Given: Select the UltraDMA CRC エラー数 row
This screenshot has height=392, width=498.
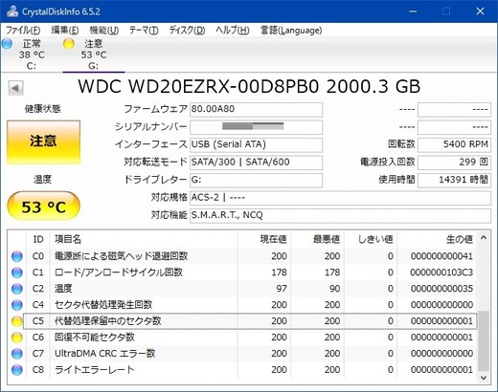Looking at the screenshot, I should [242, 354].
